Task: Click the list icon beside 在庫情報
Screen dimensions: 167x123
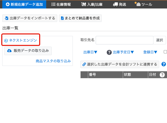Action: [53, 4]
